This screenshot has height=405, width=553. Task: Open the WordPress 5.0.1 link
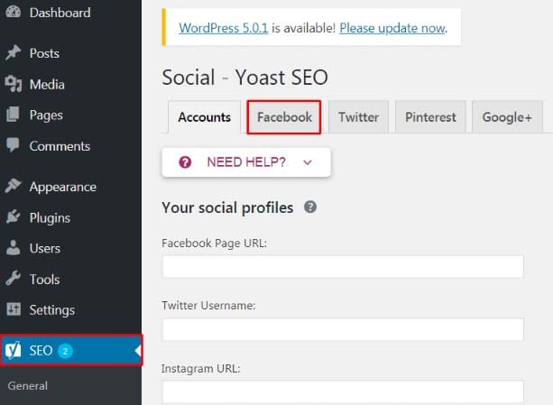(224, 28)
